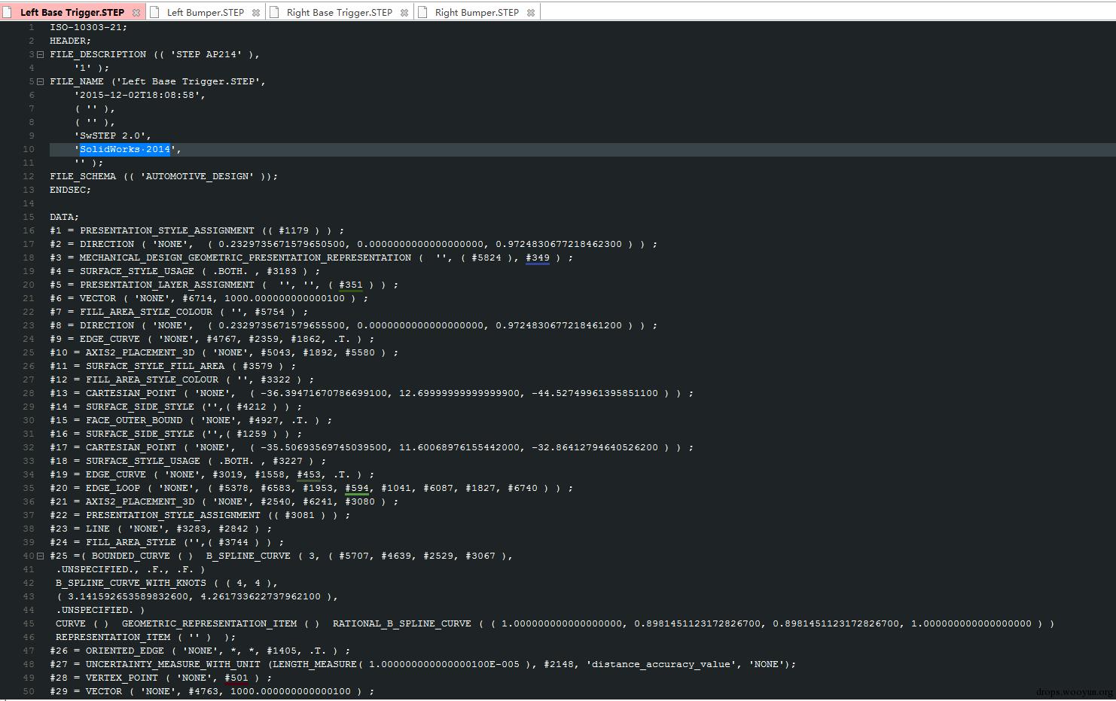Click the file icon on Left Bumper.STEP tab
Viewport: 1116px width, 701px height.
coord(155,12)
